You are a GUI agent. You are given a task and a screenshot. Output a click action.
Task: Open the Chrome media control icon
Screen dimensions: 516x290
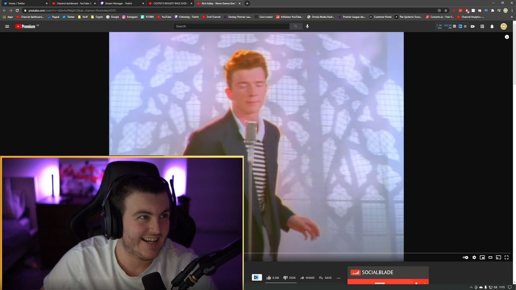pyautogui.click(x=499, y=10)
